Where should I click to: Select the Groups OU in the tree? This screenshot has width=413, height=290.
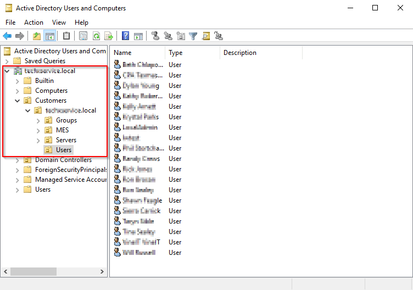(66, 120)
